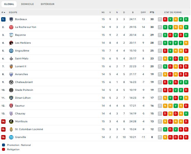The height and width of the screenshot is (154, 191).
Task: Click the Bayonne team crest
Action: click(11, 35)
